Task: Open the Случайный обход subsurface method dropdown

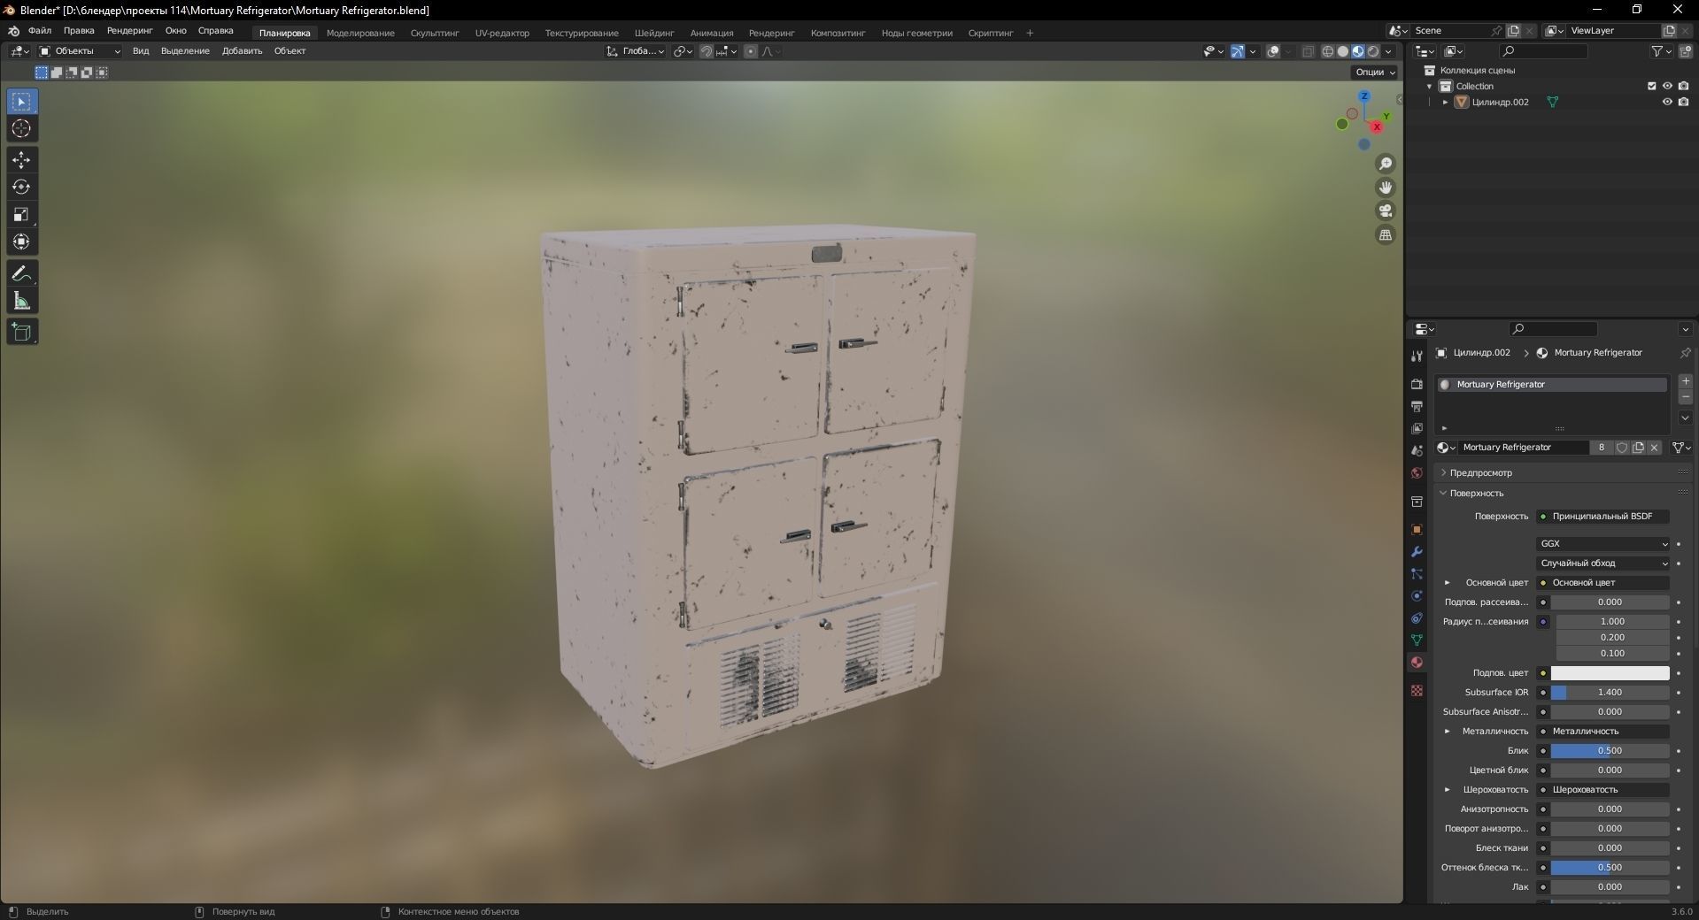Action: click(x=1603, y=563)
